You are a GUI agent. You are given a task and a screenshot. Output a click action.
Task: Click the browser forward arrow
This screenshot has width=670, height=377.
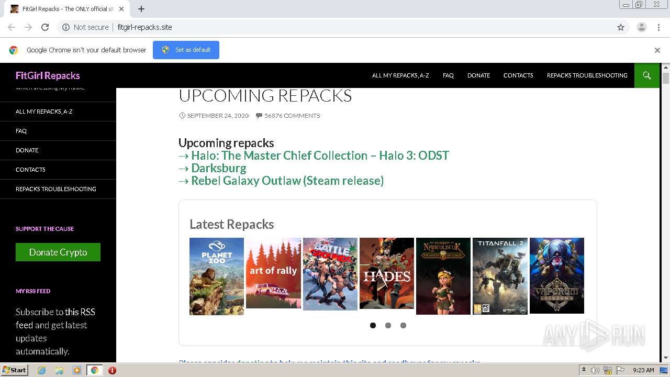pyautogui.click(x=28, y=27)
